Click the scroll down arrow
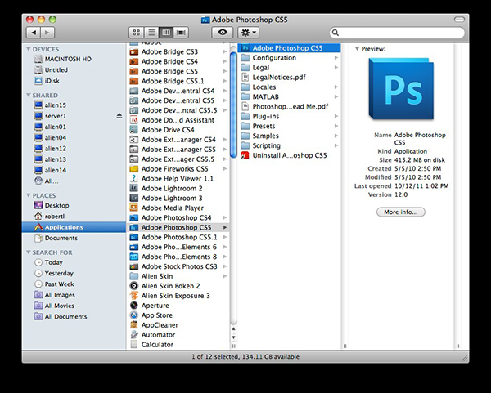The height and width of the screenshot is (393, 491). pos(233,337)
